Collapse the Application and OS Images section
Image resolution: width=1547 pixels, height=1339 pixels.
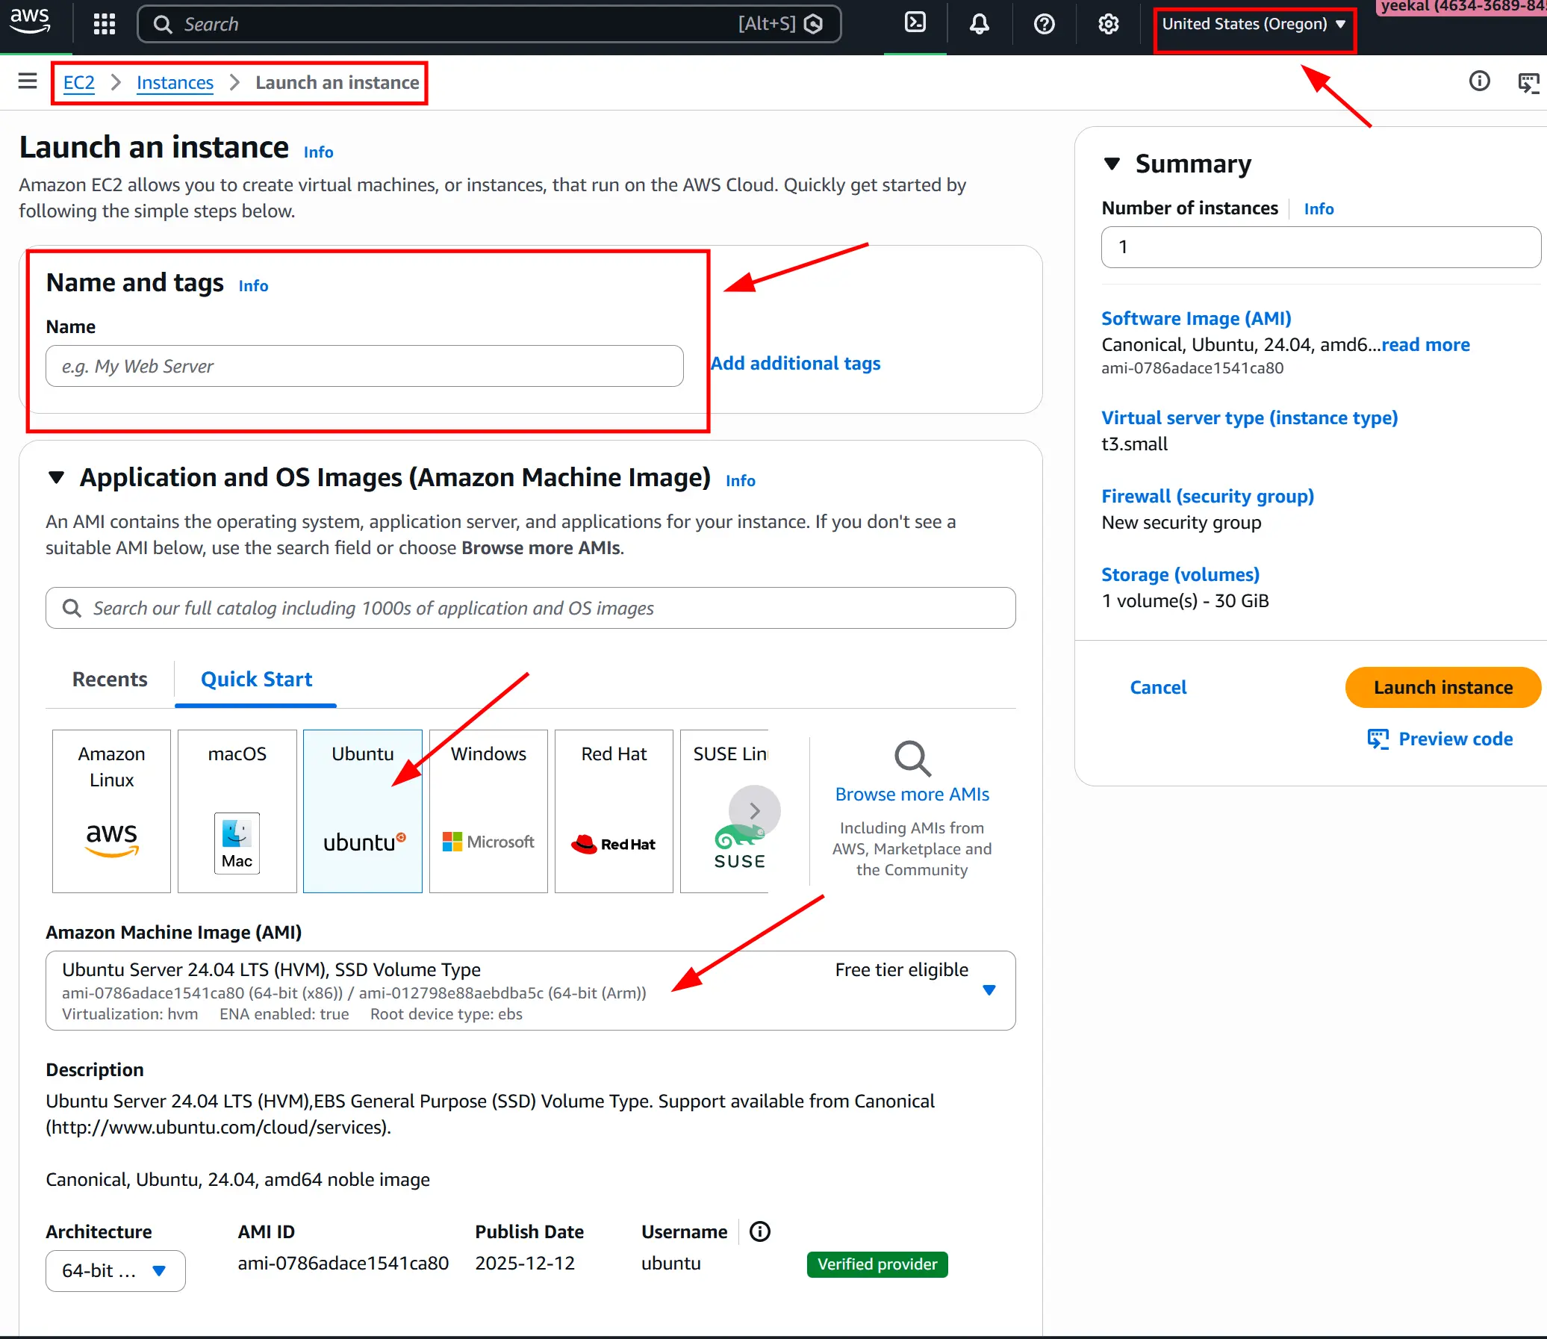[x=56, y=476]
